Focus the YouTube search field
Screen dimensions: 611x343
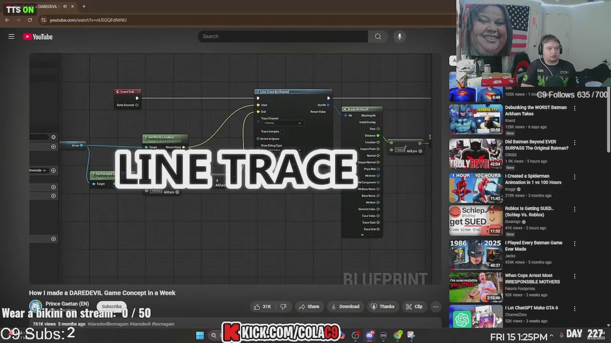tap(283, 36)
